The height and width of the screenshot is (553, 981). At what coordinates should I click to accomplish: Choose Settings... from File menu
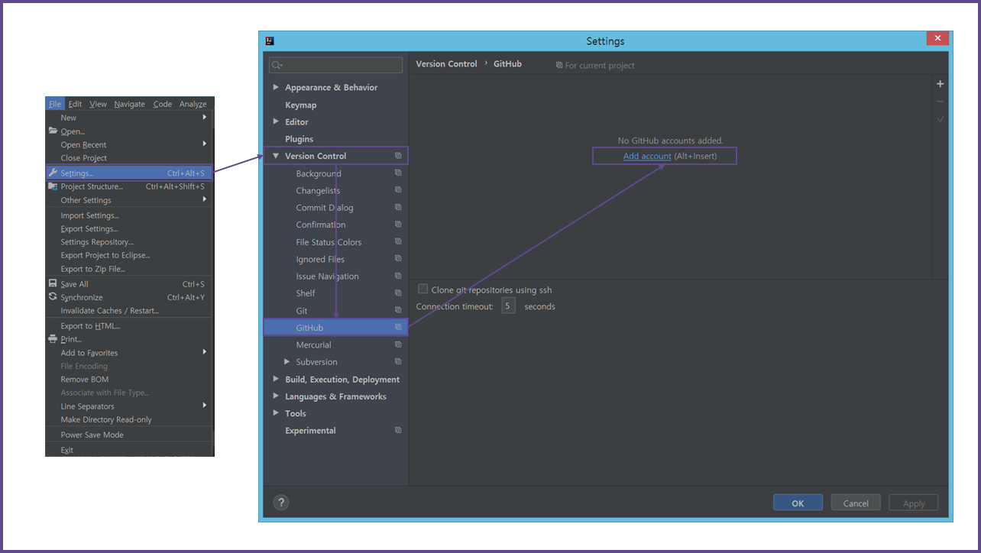click(x=129, y=173)
